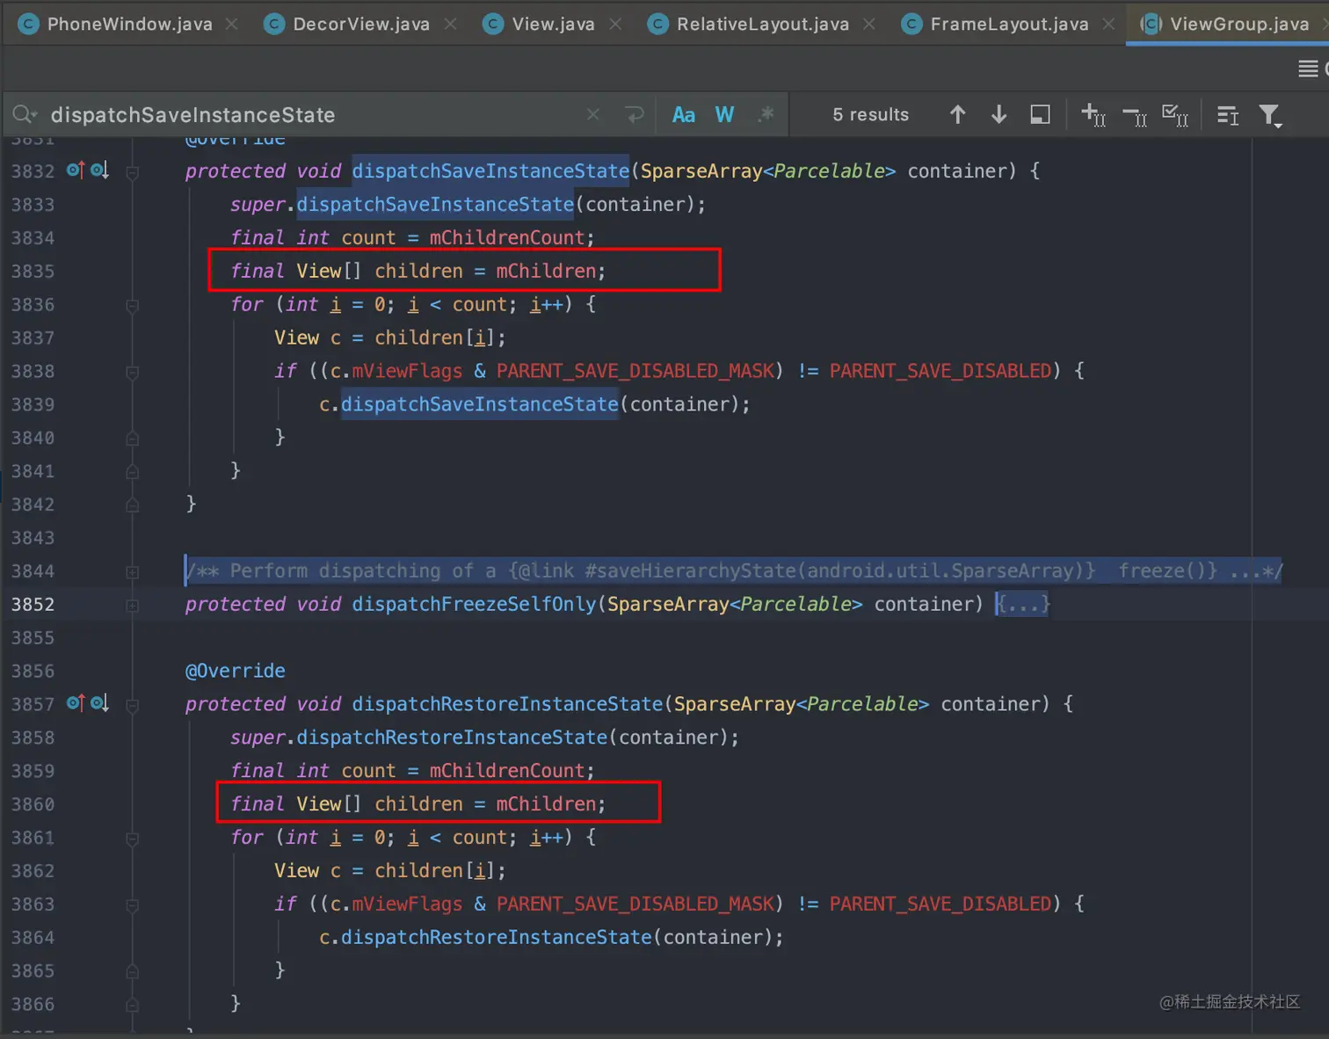Click super.dispatchSaveInstanceState call on line 3833
The width and height of the screenshot is (1329, 1039).
tap(435, 204)
